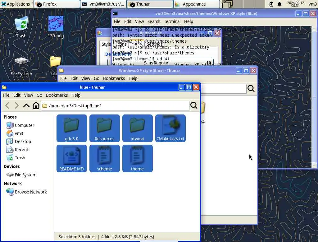Viewport: 318px width, 242px height.
Task: Open notifications bell icon
Action: click(279, 4)
